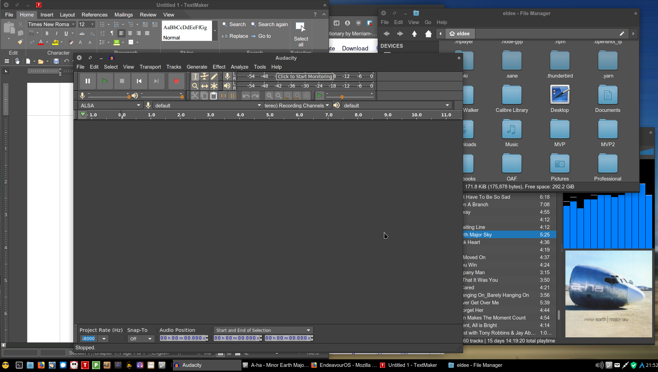Toggle Underline in TextMaker ribbon
658x372 pixels.
click(66, 33)
